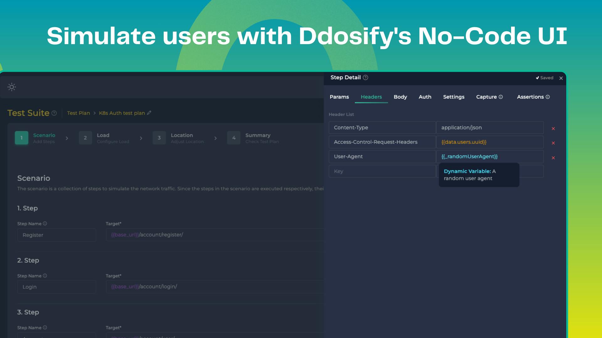Go to the Auth tab

425,97
